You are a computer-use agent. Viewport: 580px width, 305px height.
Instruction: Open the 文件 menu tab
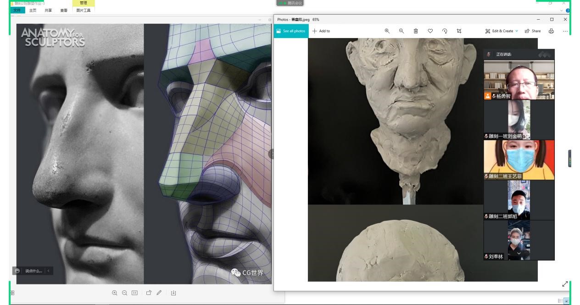point(17,10)
